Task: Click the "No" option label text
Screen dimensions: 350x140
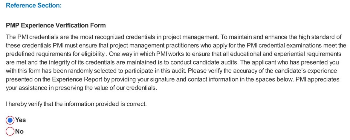Action: point(19,132)
